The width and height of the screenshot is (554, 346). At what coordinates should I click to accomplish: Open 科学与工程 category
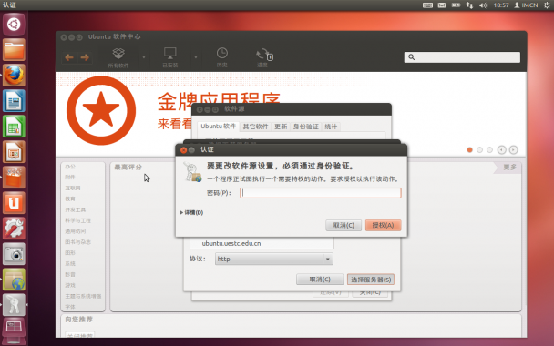point(77,220)
